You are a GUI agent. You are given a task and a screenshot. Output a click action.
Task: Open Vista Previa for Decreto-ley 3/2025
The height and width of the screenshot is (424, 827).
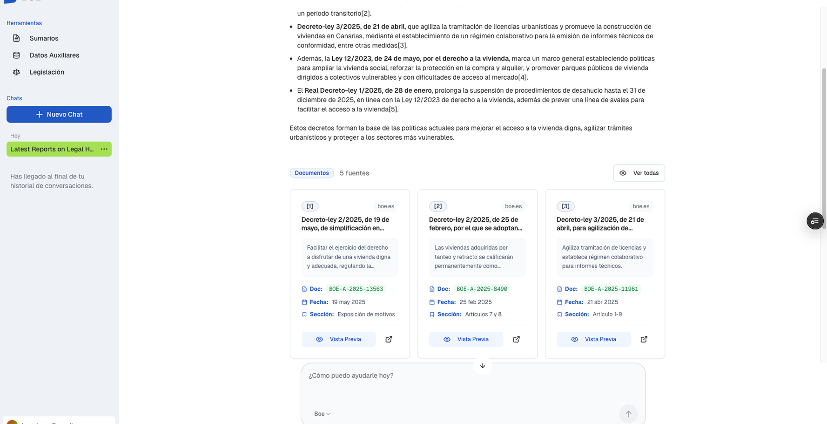coord(593,339)
